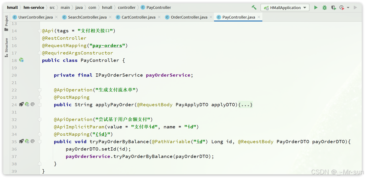Click src in the breadcrumb path

click(x=52, y=7)
